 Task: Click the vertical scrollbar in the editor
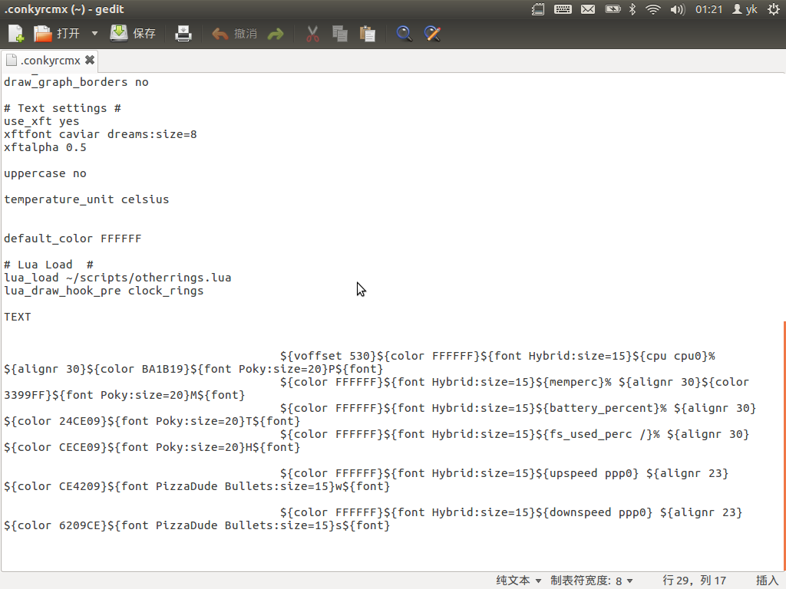click(784, 446)
